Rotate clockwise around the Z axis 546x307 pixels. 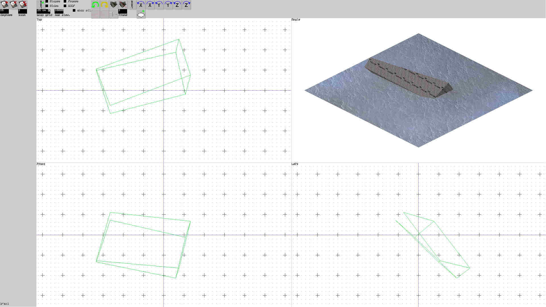(x=187, y=5)
